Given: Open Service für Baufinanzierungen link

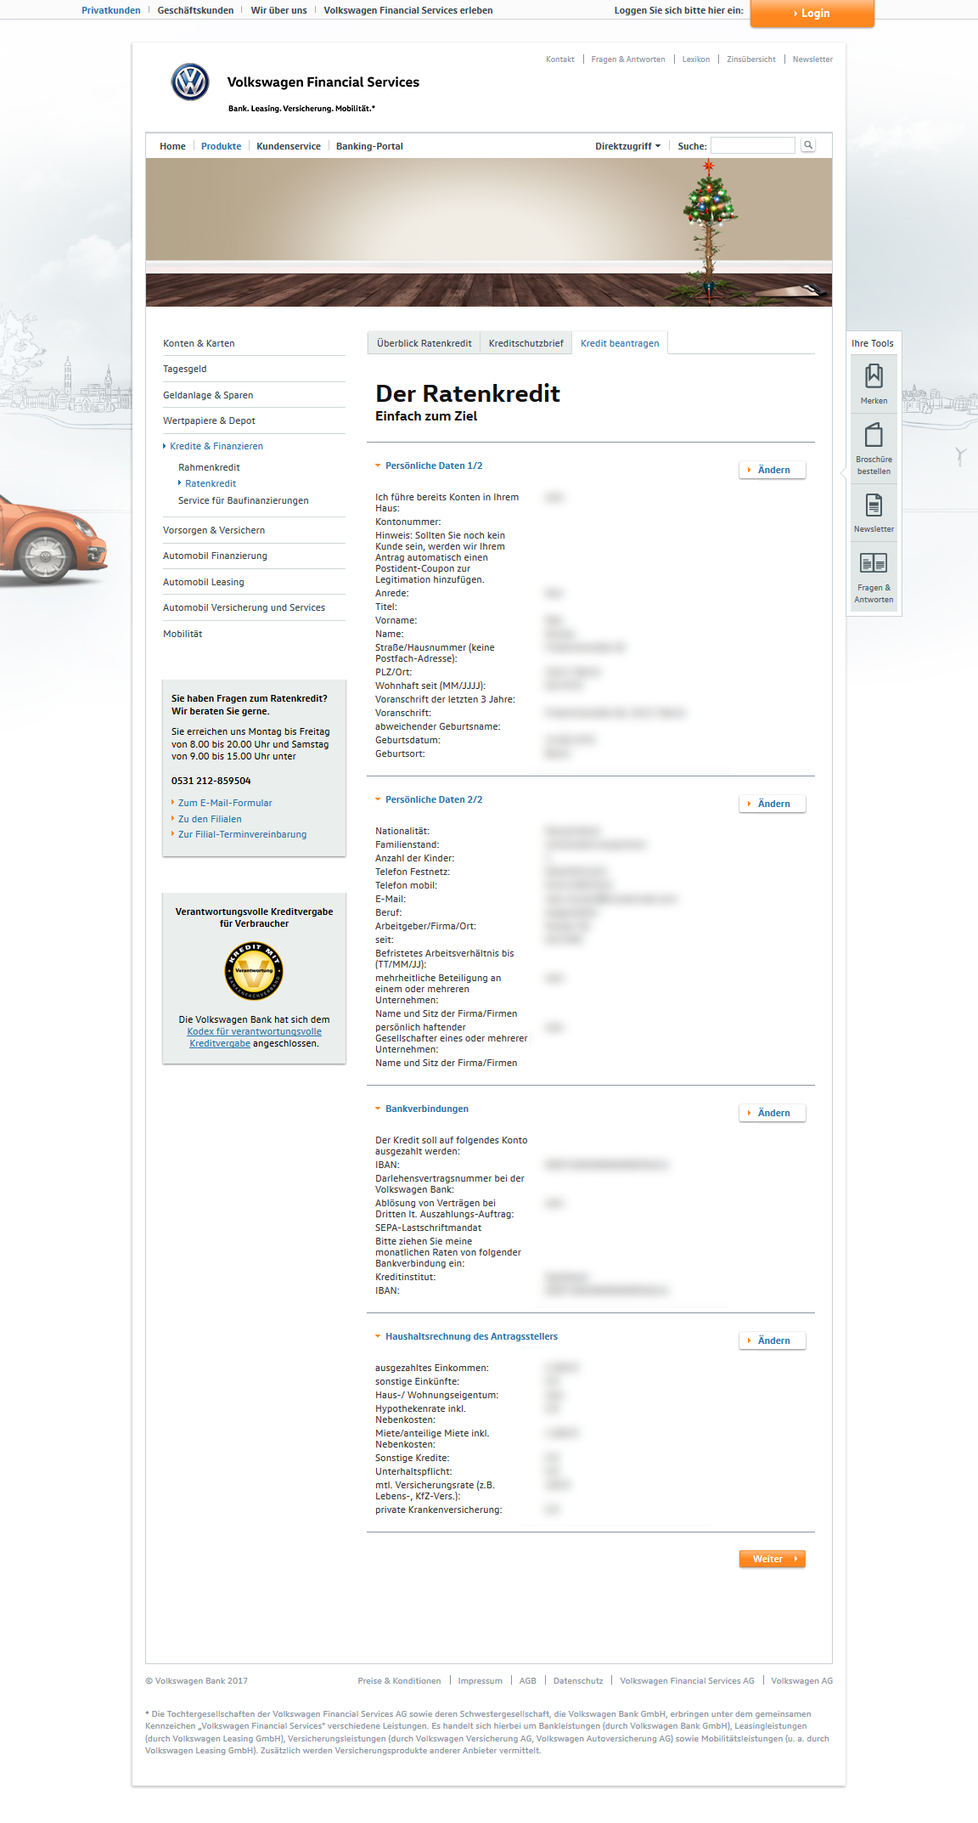Looking at the screenshot, I should (244, 500).
